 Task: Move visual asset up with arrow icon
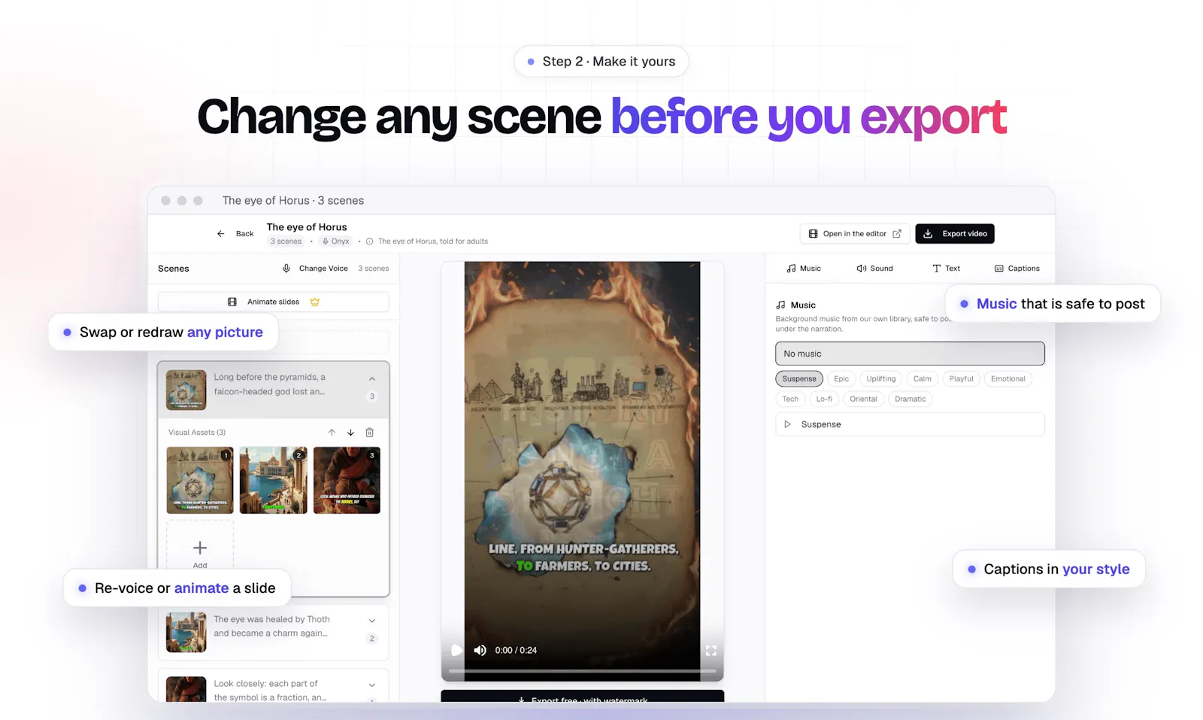click(x=332, y=433)
